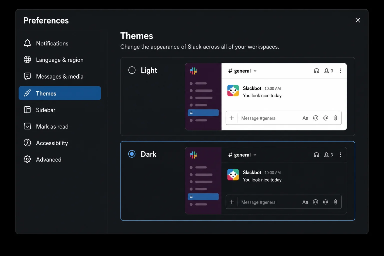Click the Slackbot avatar in Dark preview
The width and height of the screenshot is (384, 256).
[x=233, y=174]
